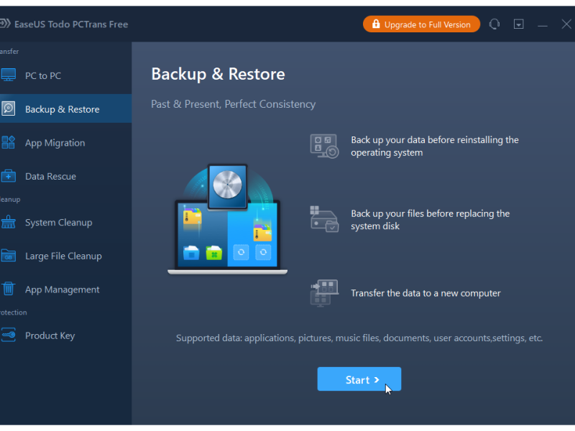Start the Backup & Restore process
Screen dimensions: 575x431
[x=359, y=379]
